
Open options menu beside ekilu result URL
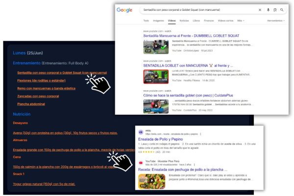coord(200,134)
